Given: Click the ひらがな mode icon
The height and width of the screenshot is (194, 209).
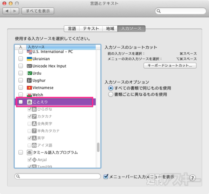Looking at the screenshot, I should coord(34,109).
